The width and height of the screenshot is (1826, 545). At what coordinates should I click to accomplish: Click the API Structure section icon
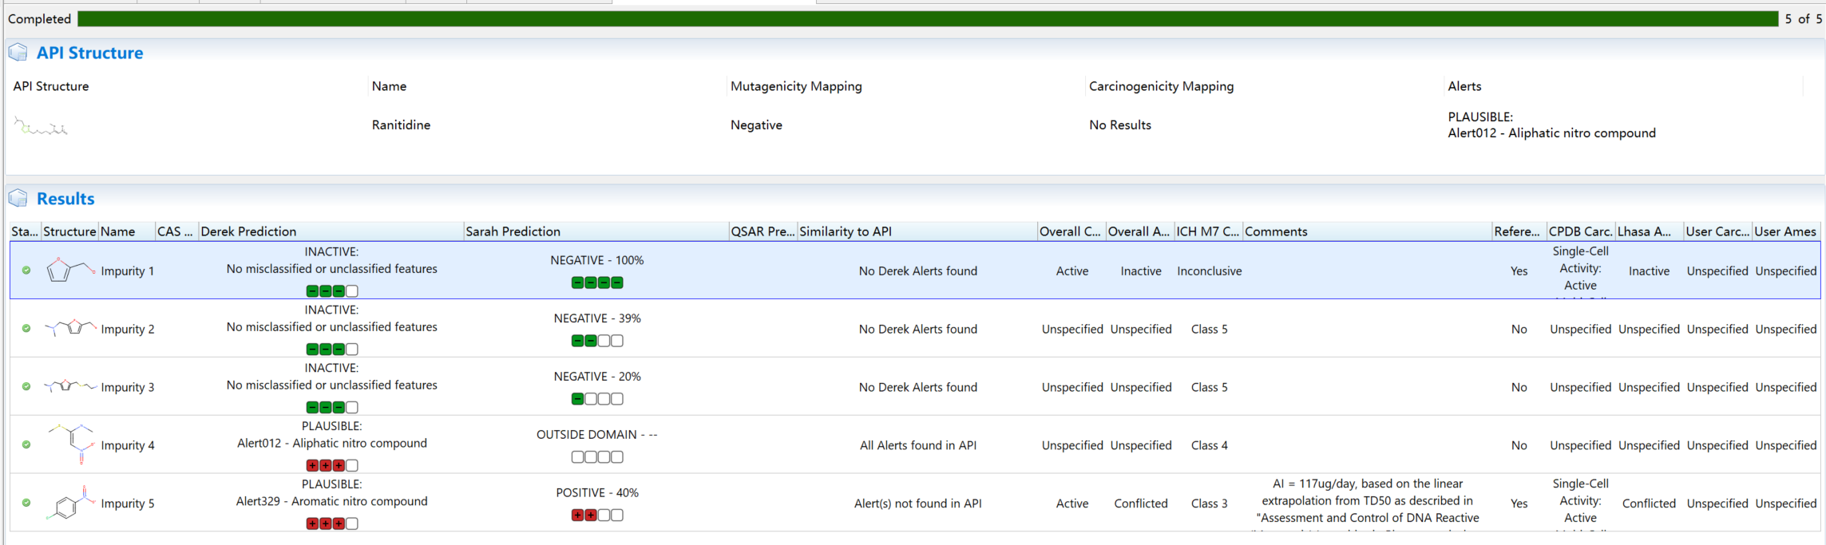[x=18, y=53]
